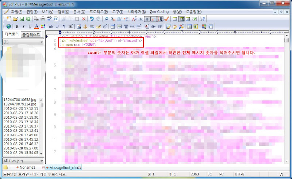Open Find with the magnifier icon

pyautogui.click(x=106, y=19)
